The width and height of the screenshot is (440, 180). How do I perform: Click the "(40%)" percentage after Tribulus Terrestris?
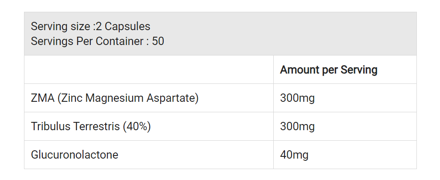137,127
